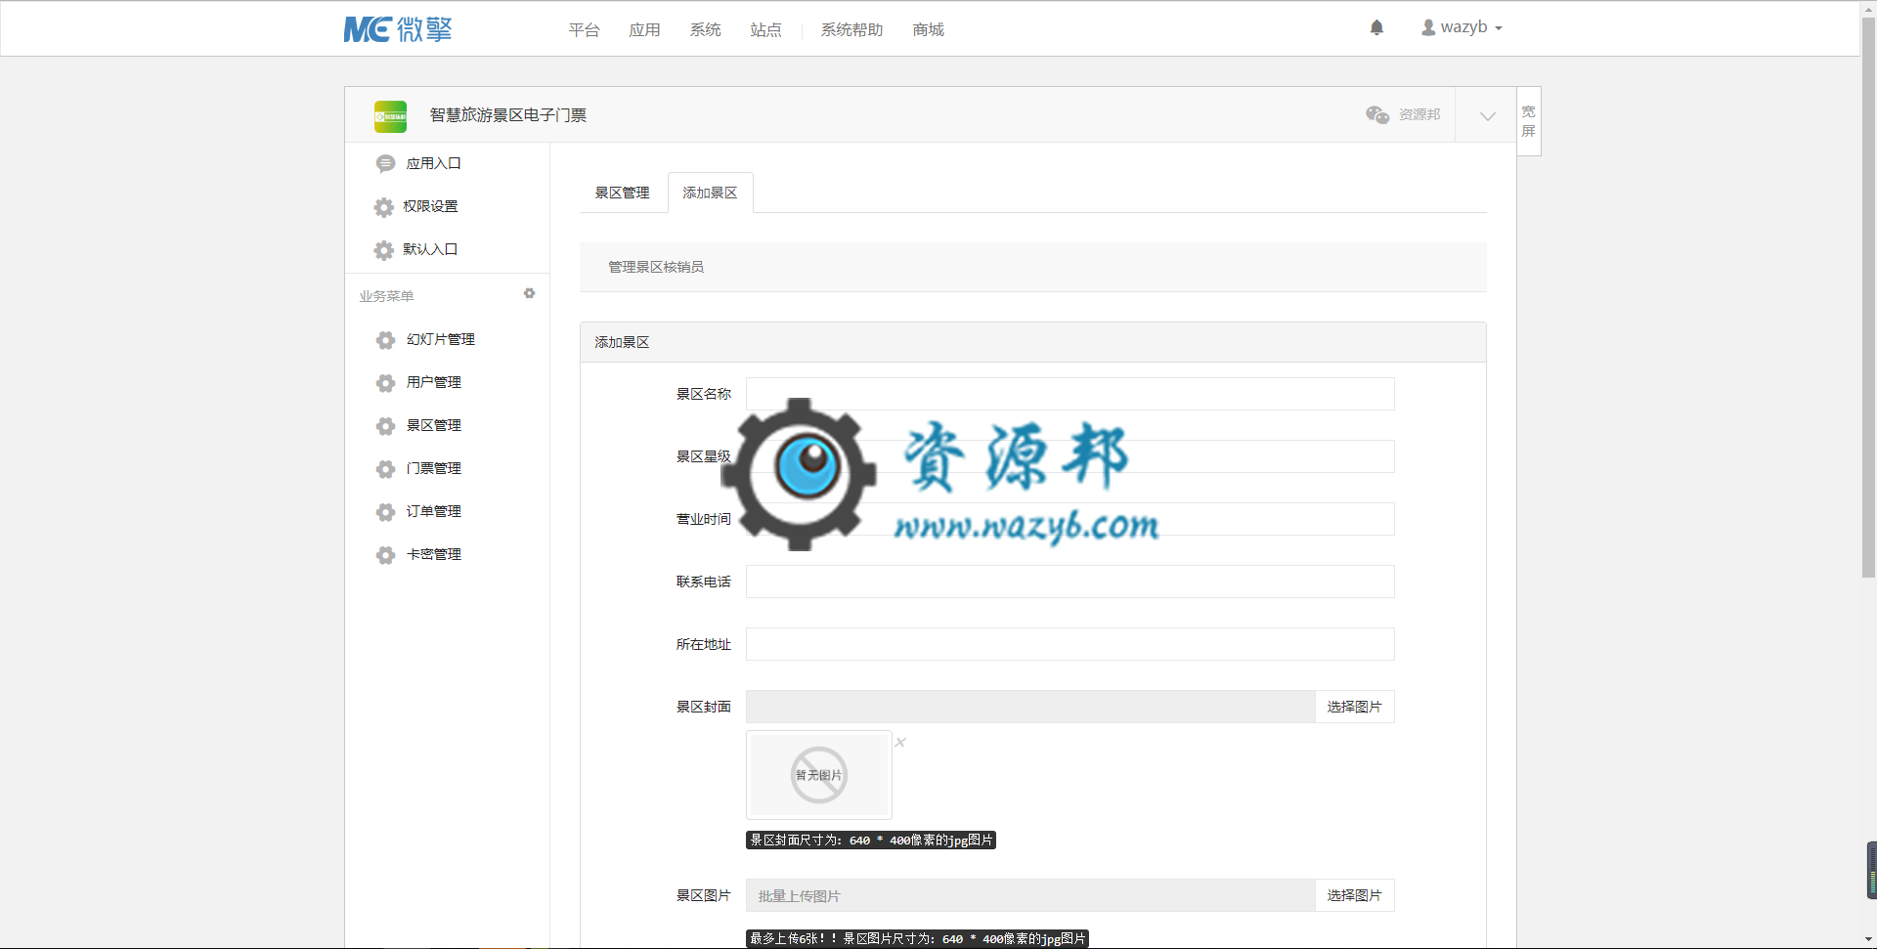The width and height of the screenshot is (1877, 949).
Task: Click the 暂无图片 cover thumbnail
Action: (819, 775)
